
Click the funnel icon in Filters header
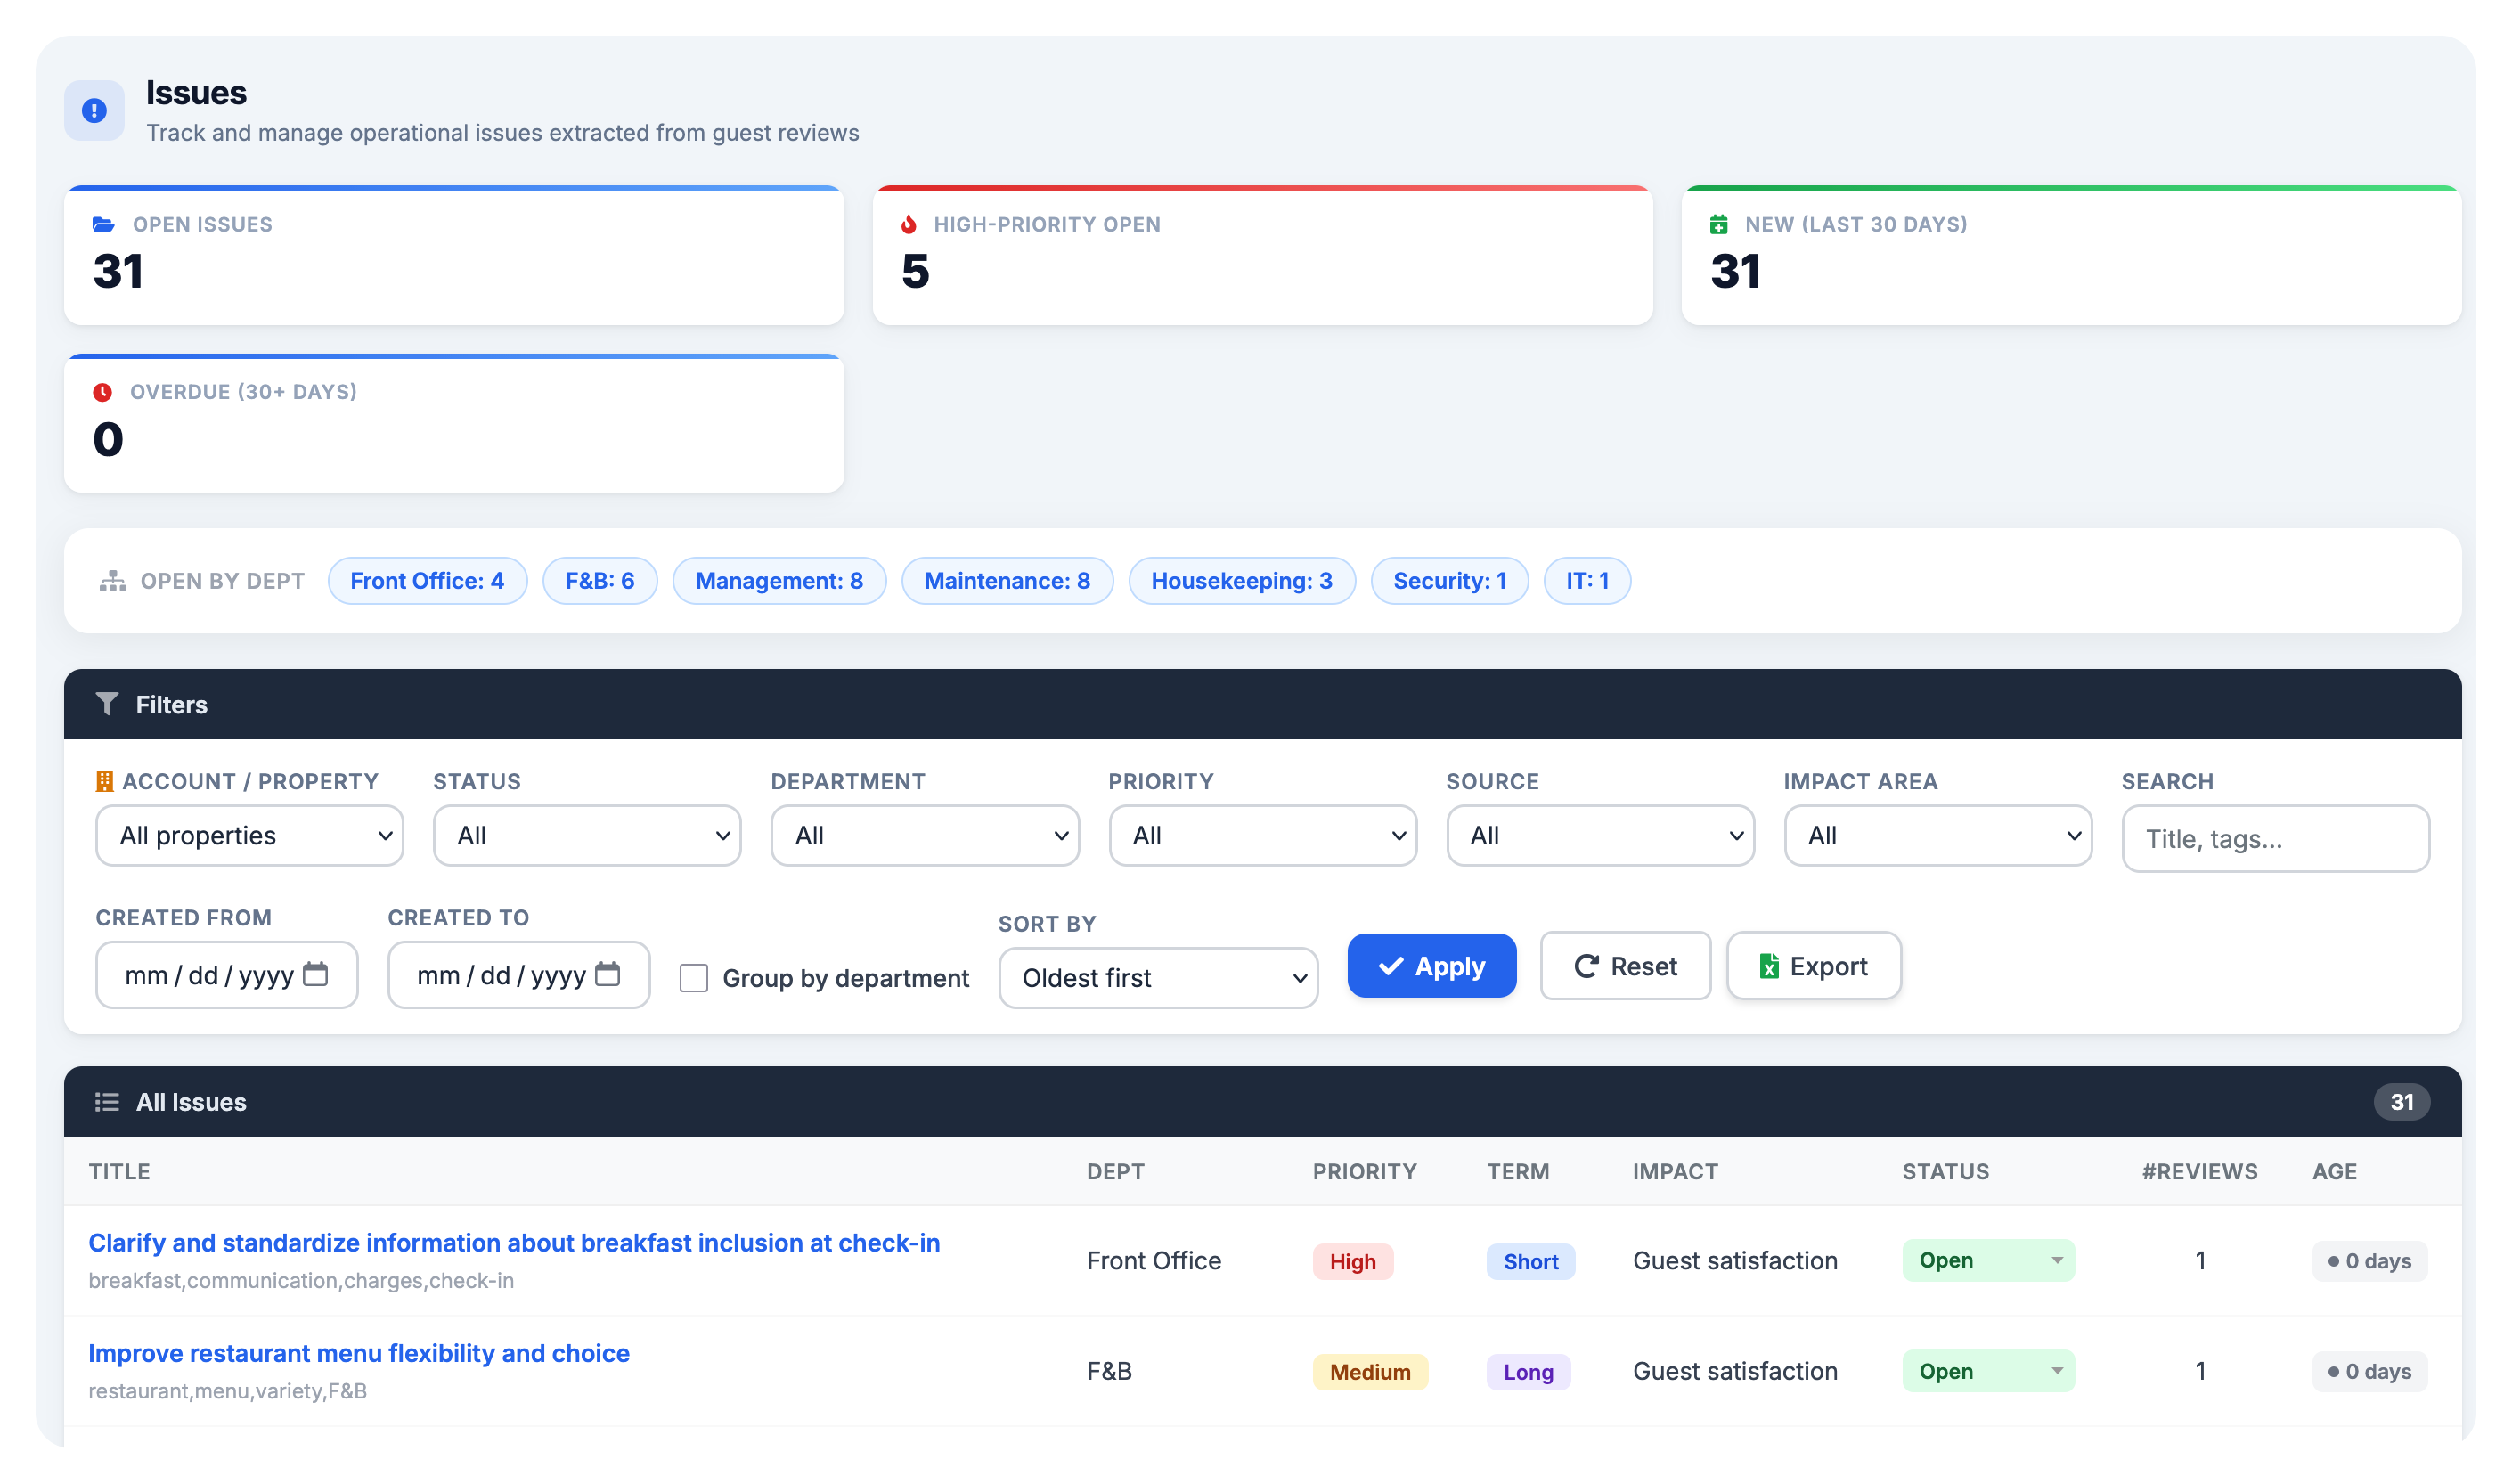[107, 704]
